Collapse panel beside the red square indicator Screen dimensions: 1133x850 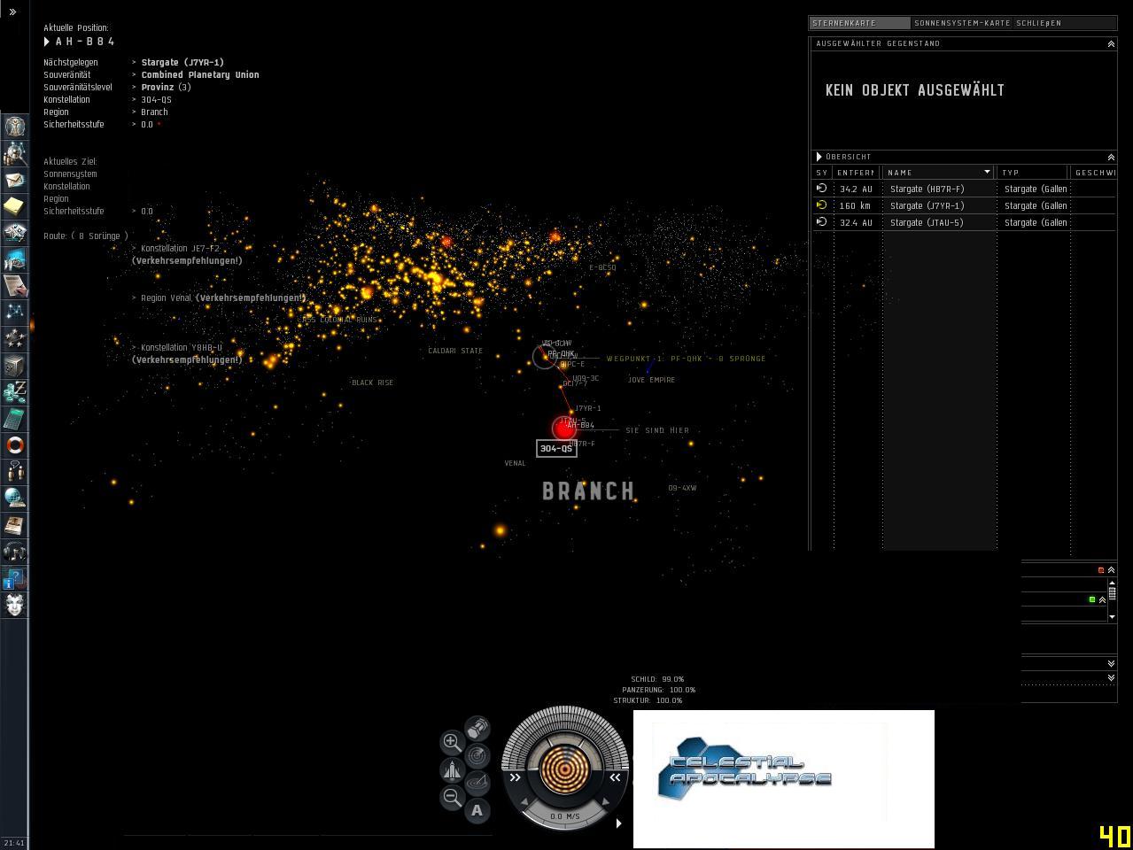coord(1111,570)
